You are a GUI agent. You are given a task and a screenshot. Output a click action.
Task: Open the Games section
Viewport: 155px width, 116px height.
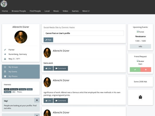pos(75,11)
